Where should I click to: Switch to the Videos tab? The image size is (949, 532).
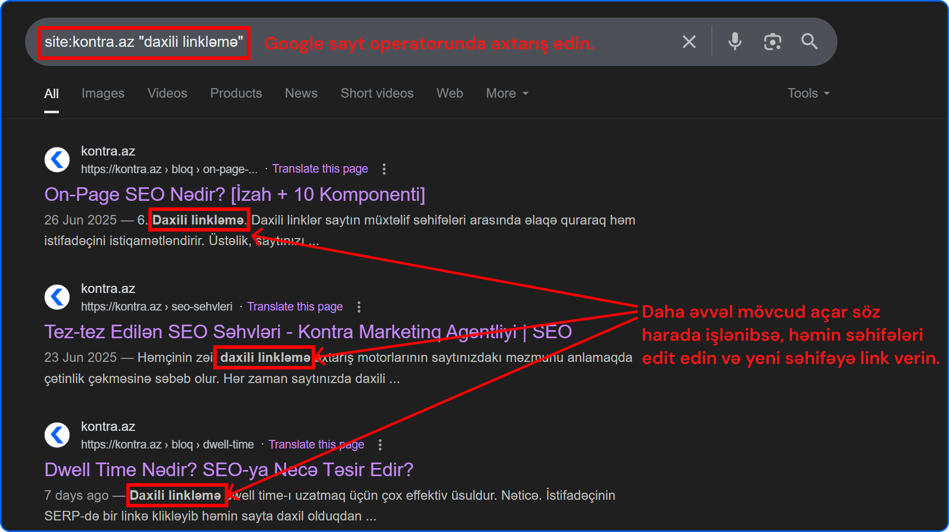click(167, 94)
